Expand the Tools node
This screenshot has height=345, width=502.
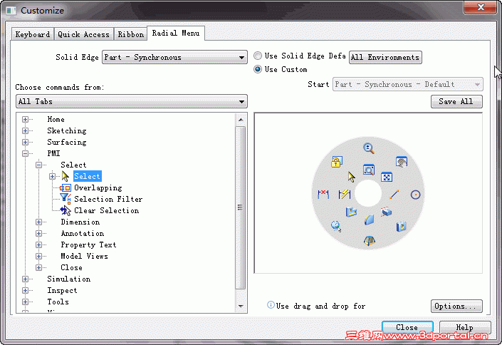[26, 302]
